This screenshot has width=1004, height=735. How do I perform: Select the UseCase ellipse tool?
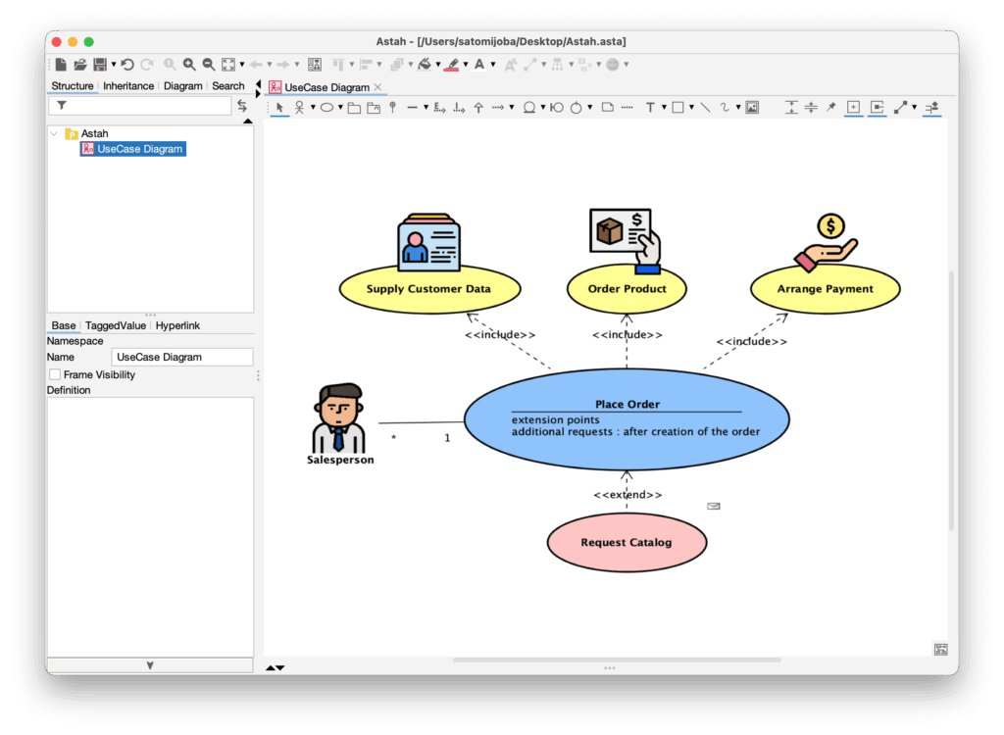(326, 108)
